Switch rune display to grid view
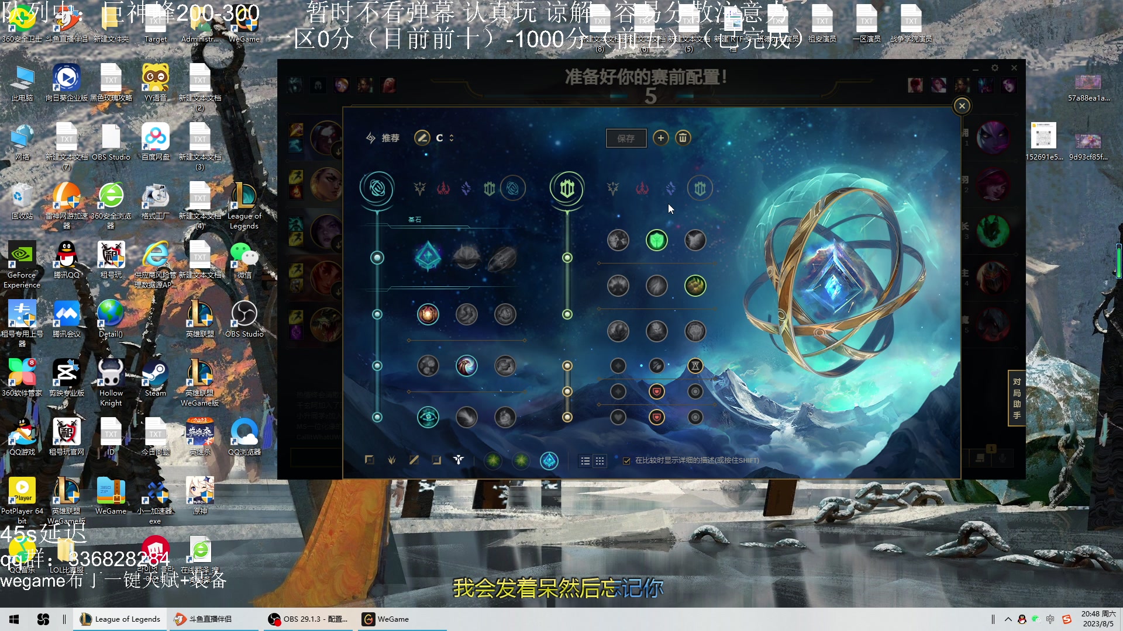 600,461
